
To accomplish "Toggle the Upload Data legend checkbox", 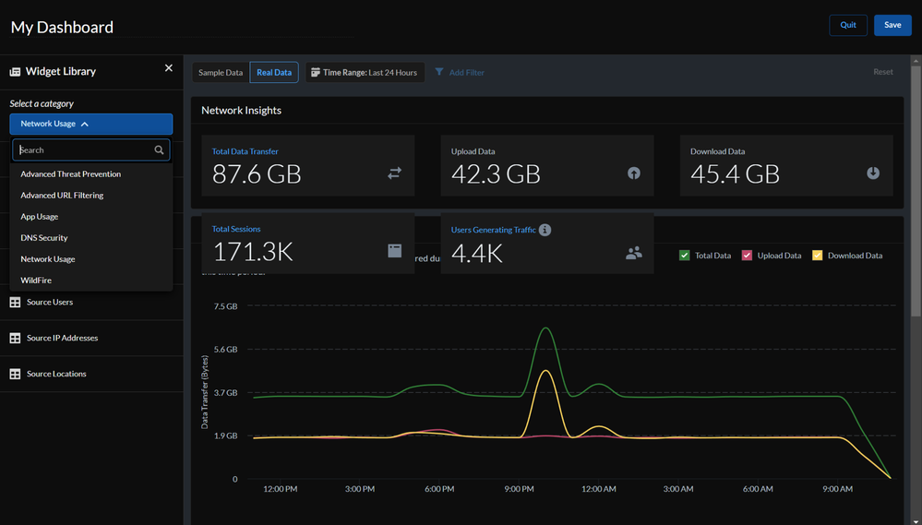I will pos(747,256).
